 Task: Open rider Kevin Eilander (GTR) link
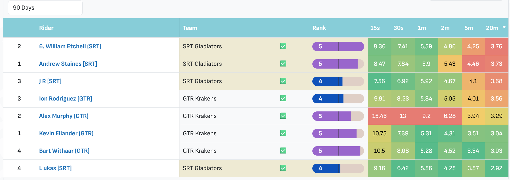pos(66,133)
